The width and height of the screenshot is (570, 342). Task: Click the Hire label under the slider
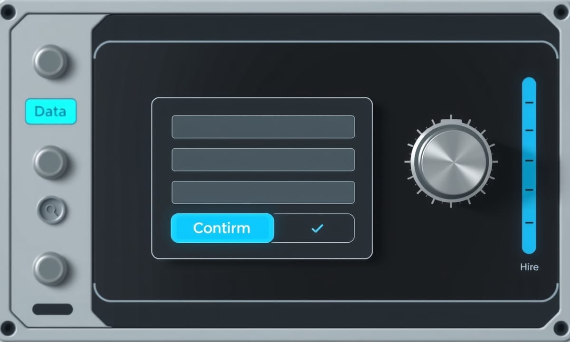[529, 267]
